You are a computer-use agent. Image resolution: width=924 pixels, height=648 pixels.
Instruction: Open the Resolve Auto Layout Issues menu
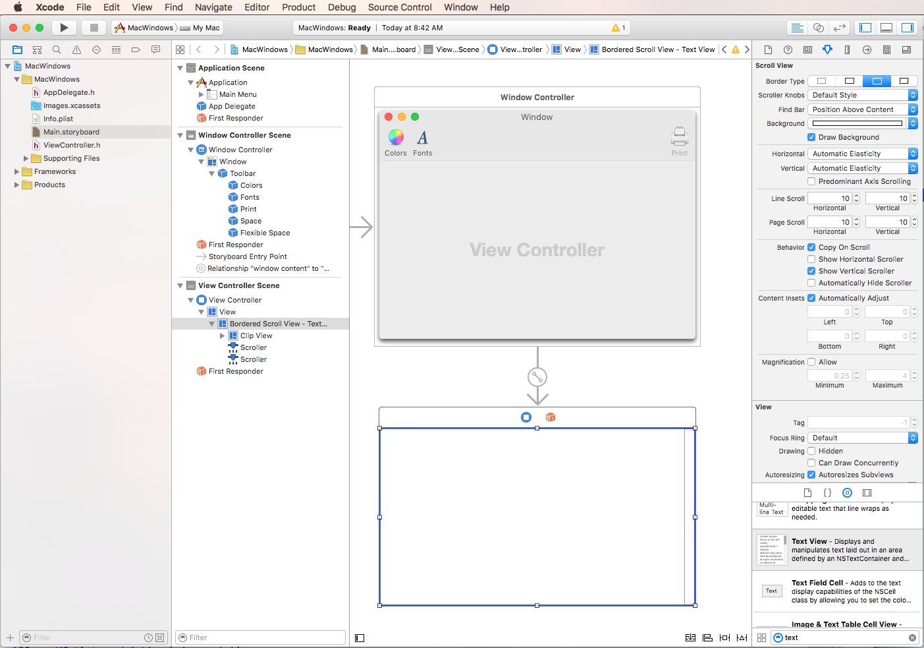click(742, 637)
